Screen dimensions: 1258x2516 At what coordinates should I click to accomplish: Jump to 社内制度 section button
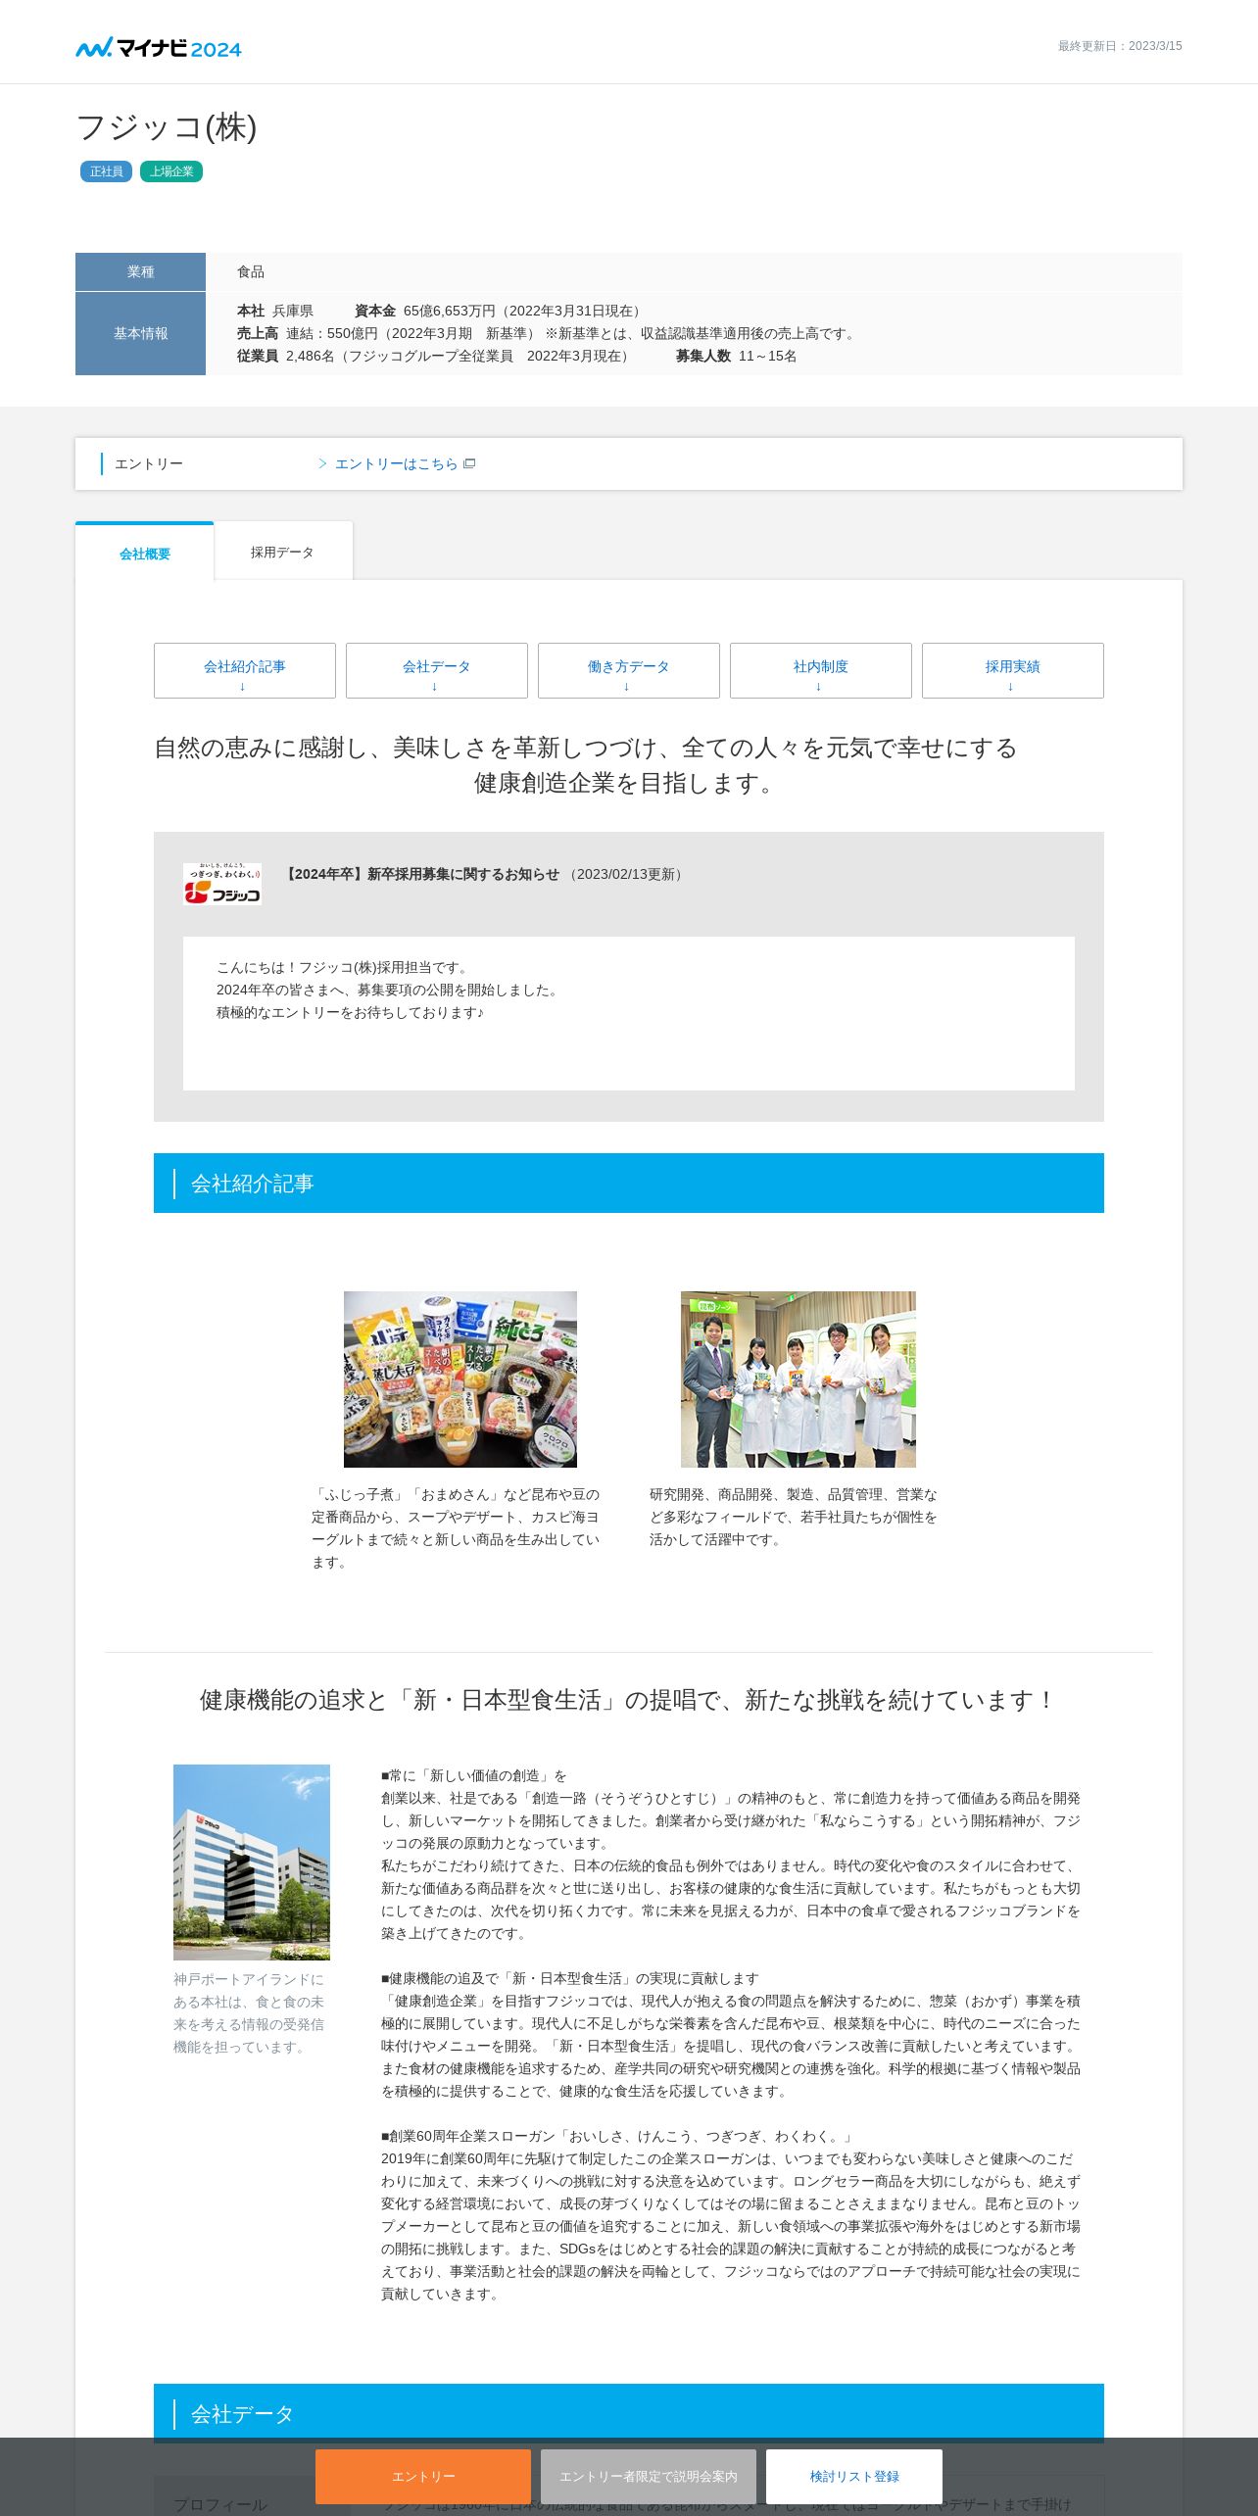click(821, 671)
